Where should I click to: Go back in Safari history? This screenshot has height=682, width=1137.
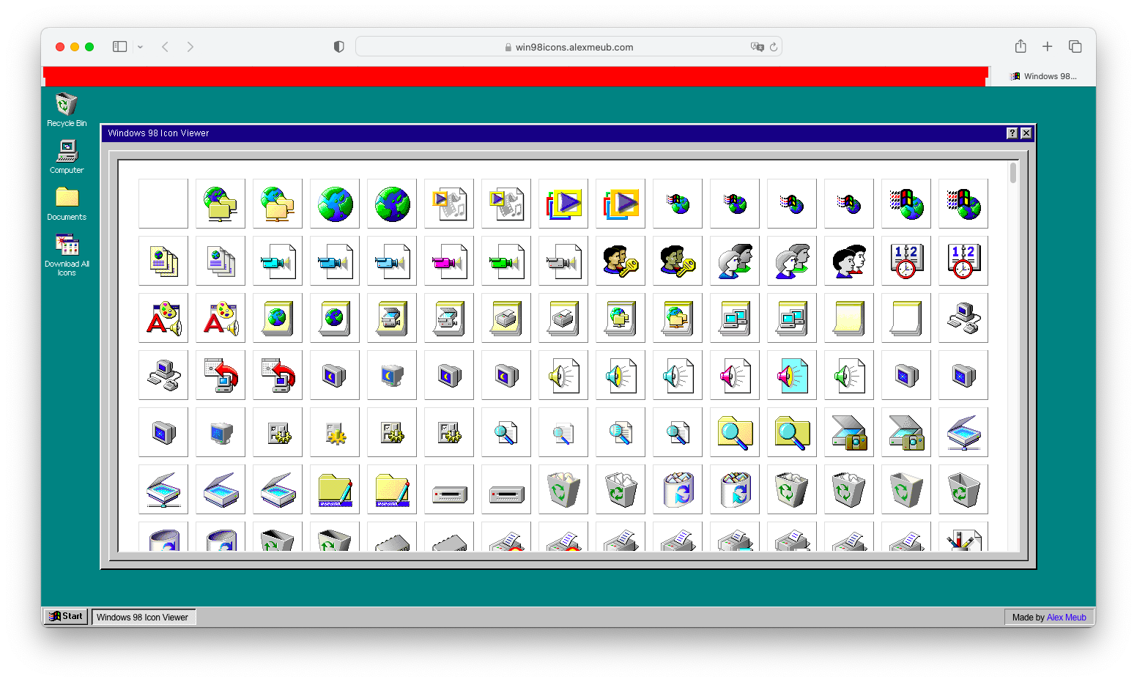[166, 46]
